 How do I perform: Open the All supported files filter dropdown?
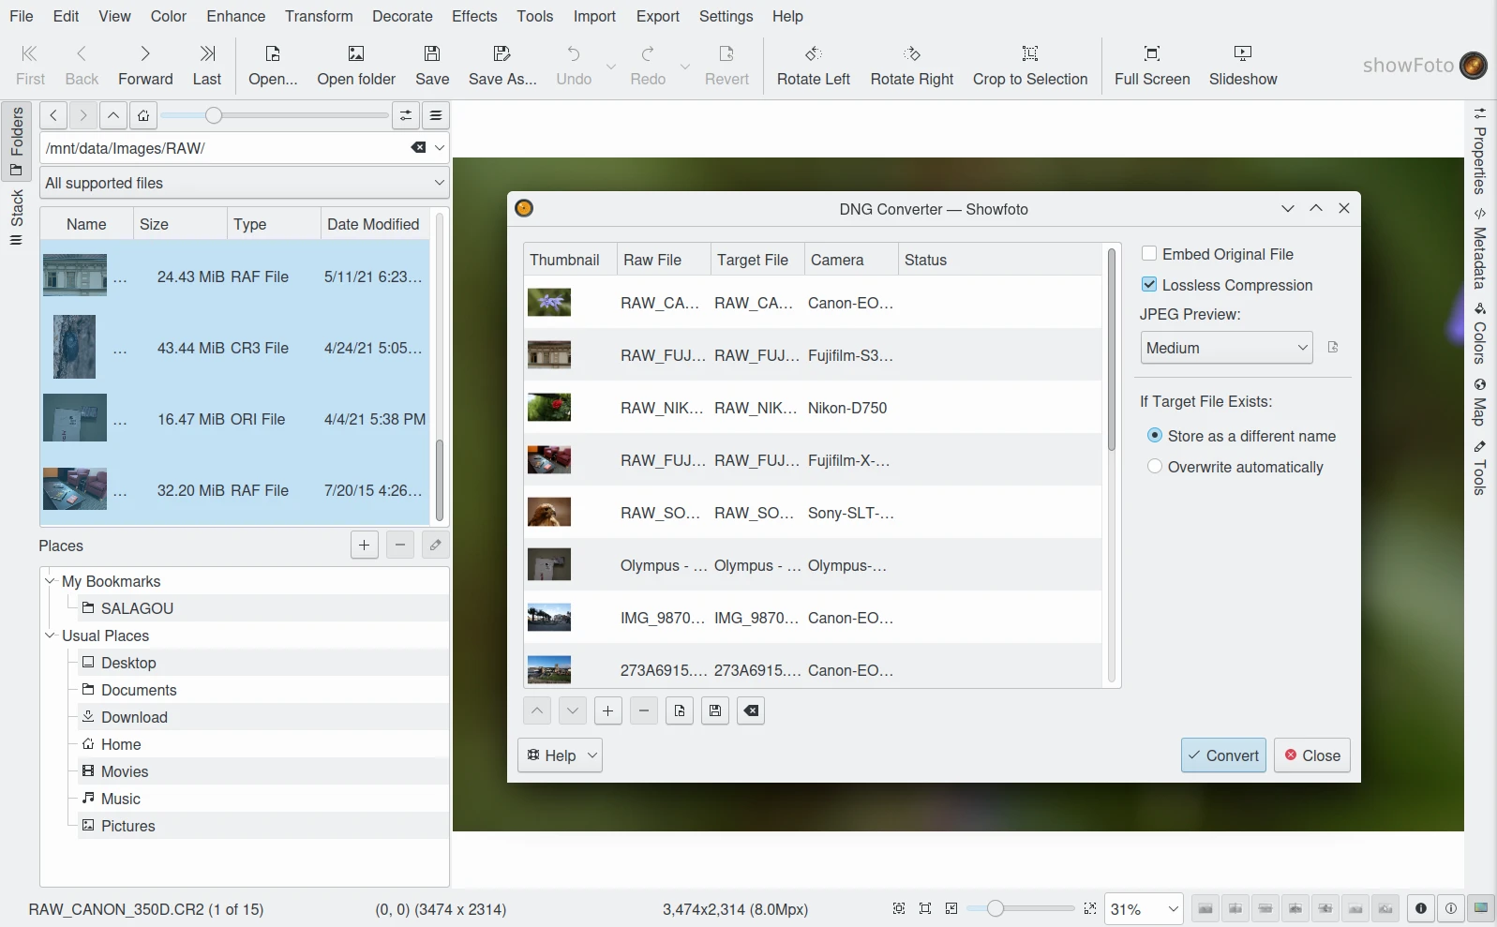(x=244, y=183)
